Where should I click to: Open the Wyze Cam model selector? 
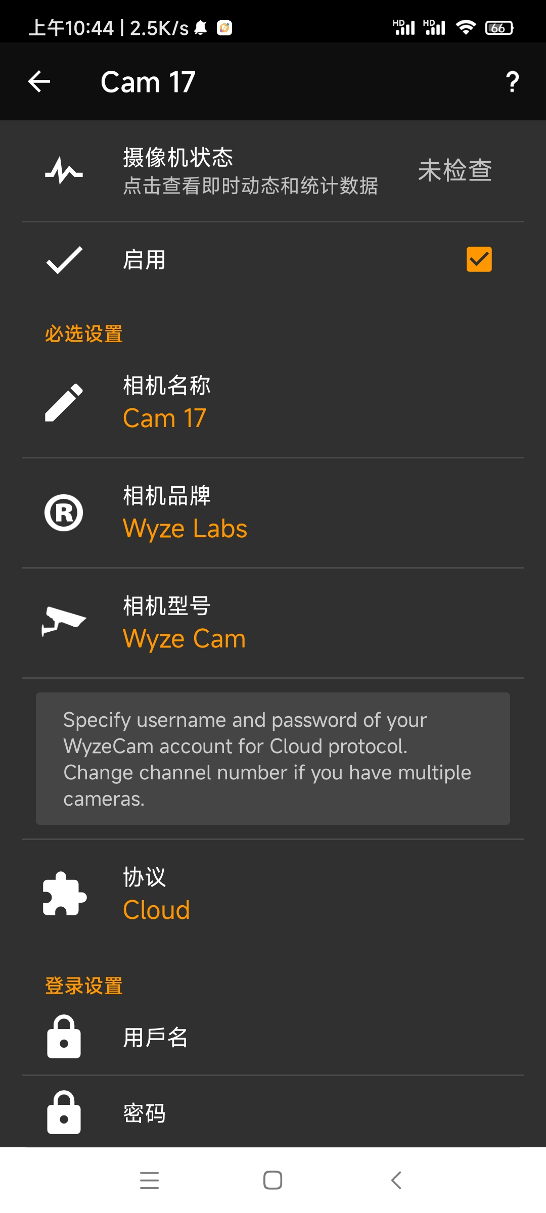pyautogui.click(x=184, y=639)
